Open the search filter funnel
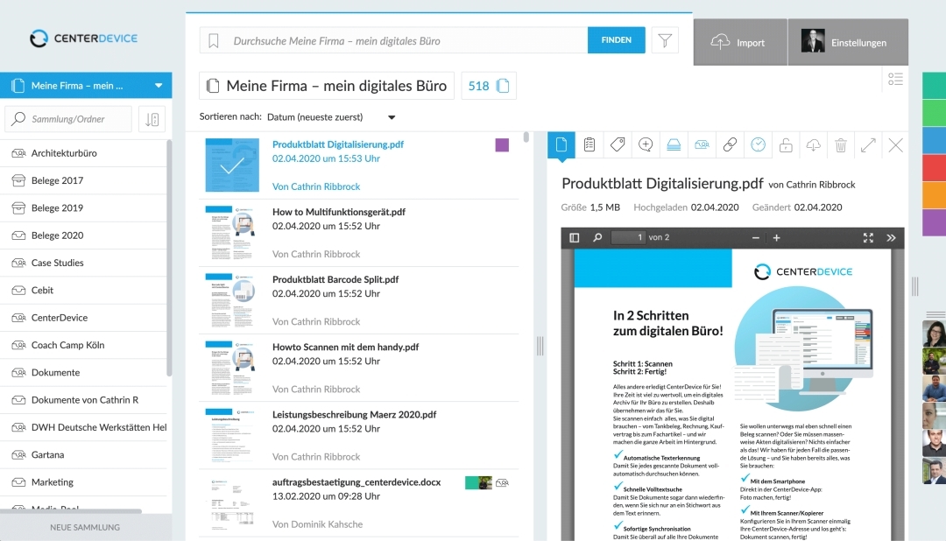946x541 pixels. (x=665, y=40)
